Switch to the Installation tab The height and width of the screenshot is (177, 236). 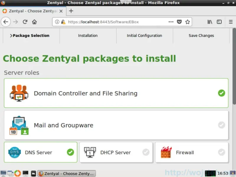pos(88,36)
